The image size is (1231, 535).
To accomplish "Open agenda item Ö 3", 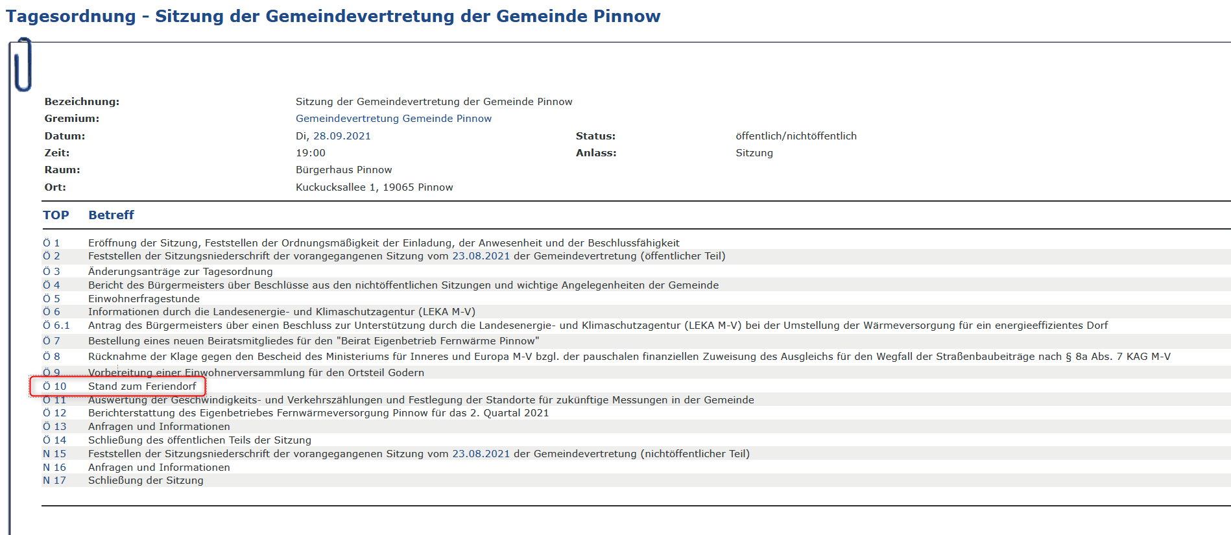I will coord(51,272).
